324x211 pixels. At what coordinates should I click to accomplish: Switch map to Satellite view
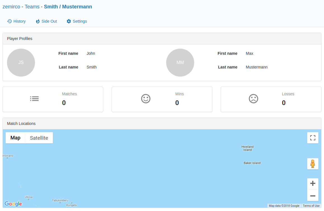(39, 138)
